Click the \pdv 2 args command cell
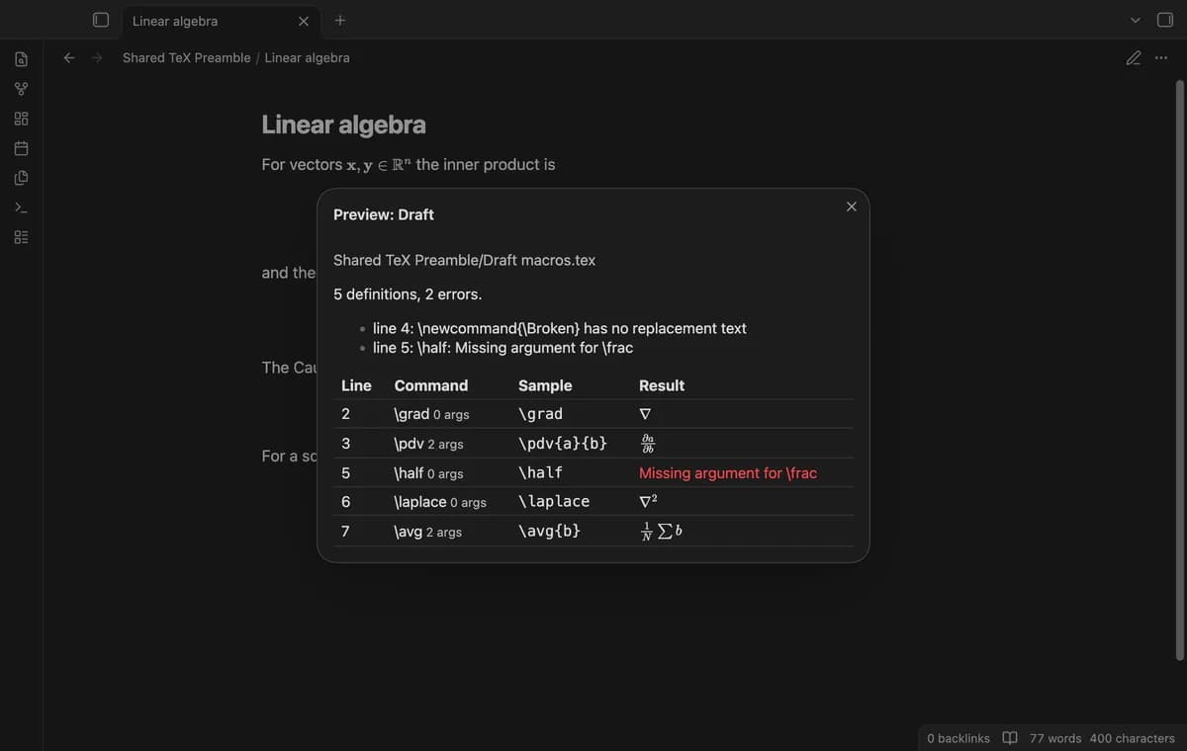This screenshot has width=1187, height=751. [428, 444]
